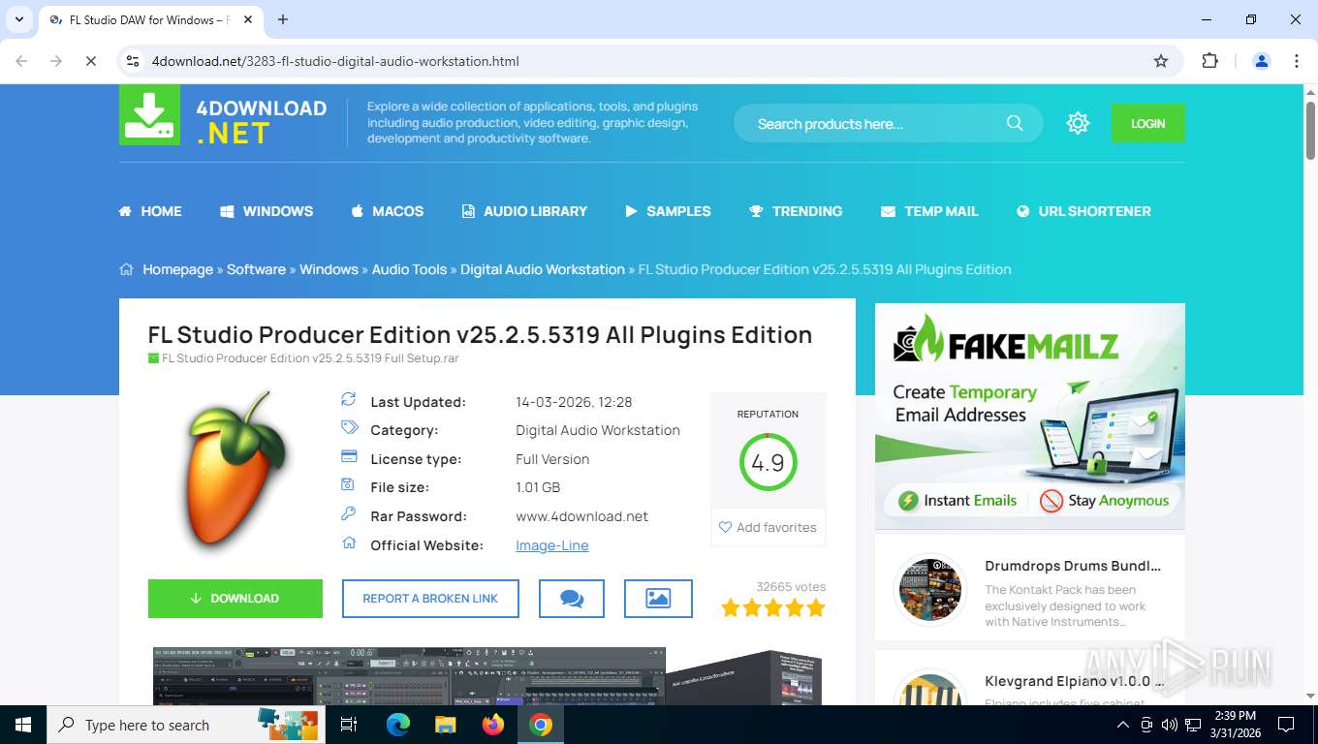Viewport: 1318px width, 744px height.
Task: Close the FL Studio DAW browser tab
Action: [x=247, y=19]
